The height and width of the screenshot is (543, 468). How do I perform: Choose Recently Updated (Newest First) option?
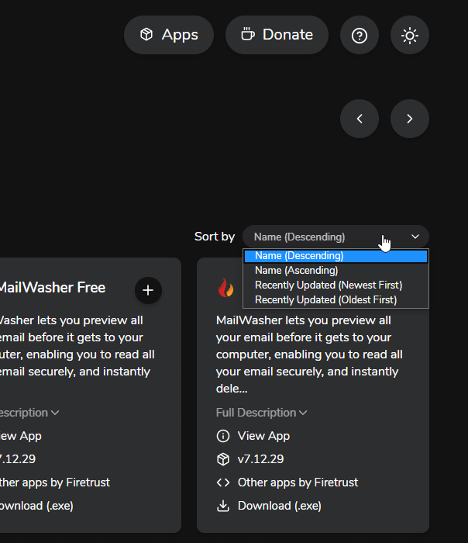[x=336, y=285]
